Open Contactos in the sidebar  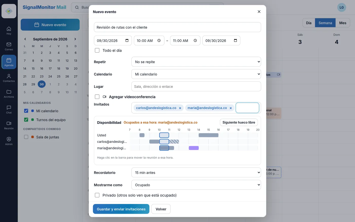click(9, 78)
